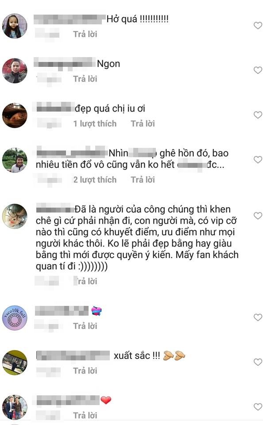
Task: Reply to the 'xuất sắc !!!' comment
Action: click(85, 371)
